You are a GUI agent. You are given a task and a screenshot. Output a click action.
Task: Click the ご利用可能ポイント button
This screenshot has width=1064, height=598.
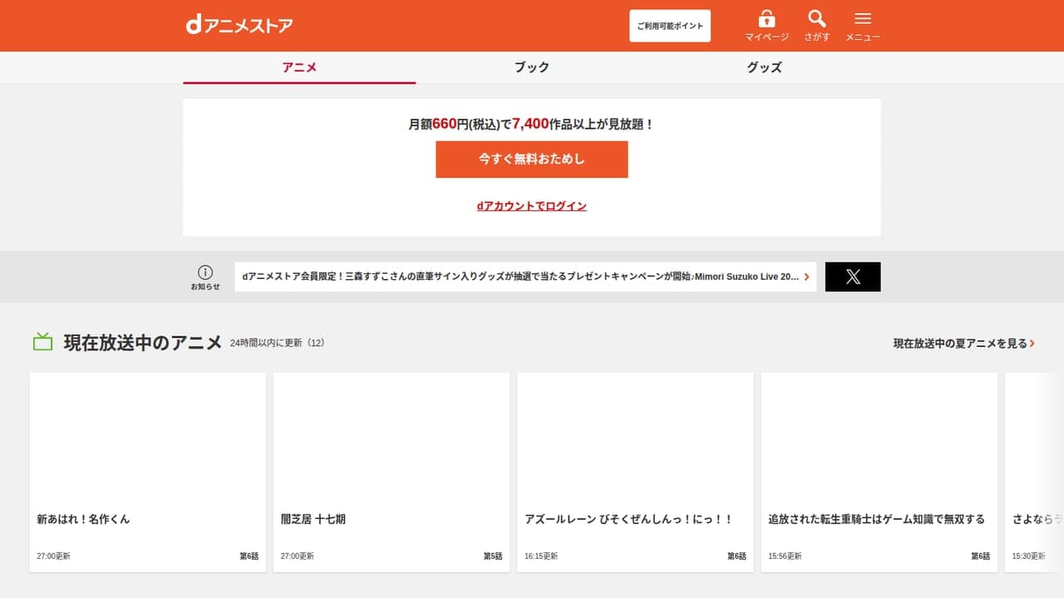click(670, 26)
